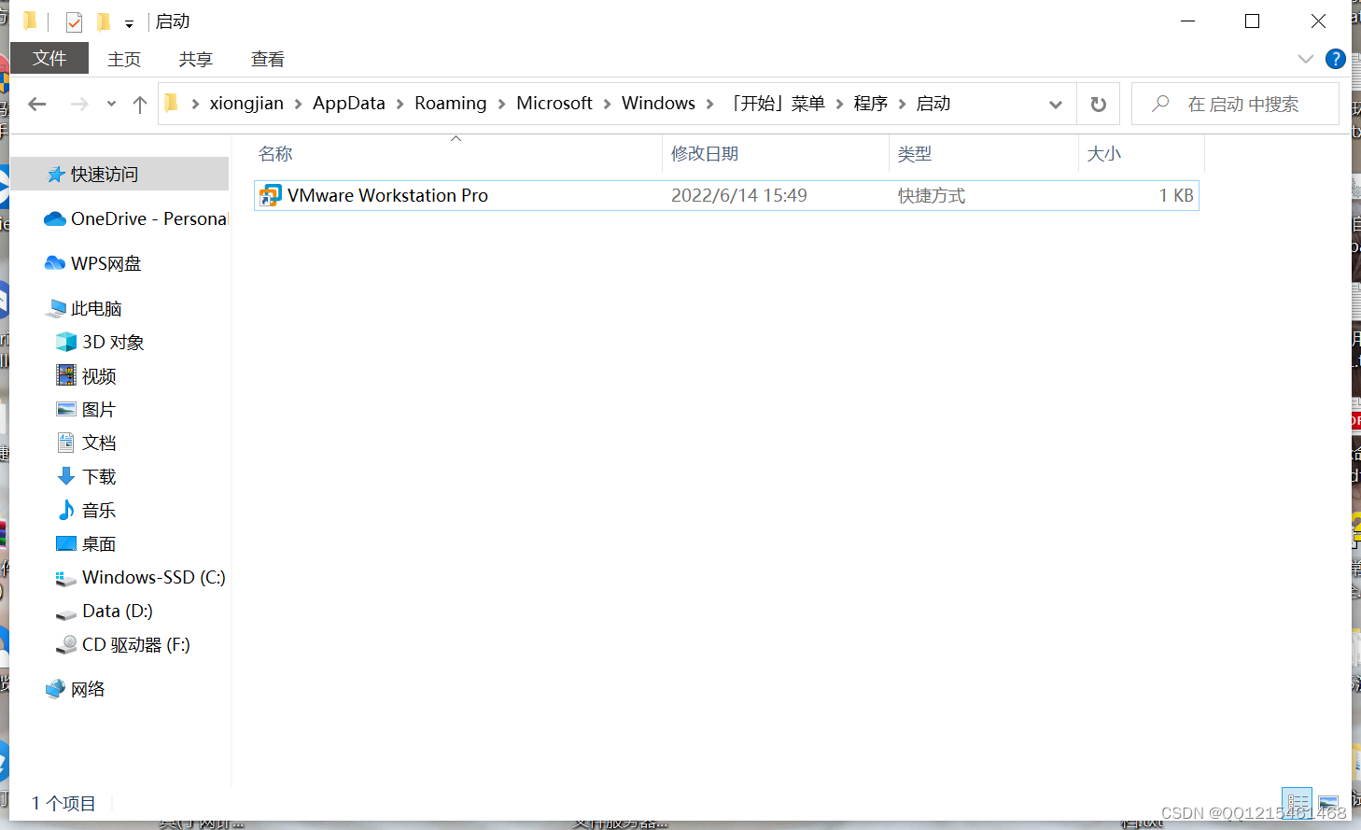Click the 下载 download arrow icon
This screenshot has width=1361, height=830.
(x=66, y=476)
